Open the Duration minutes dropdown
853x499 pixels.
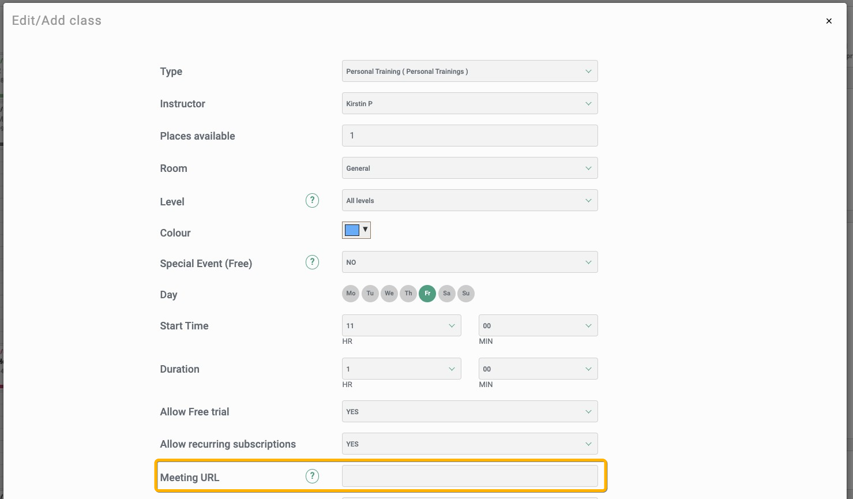click(x=538, y=369)
